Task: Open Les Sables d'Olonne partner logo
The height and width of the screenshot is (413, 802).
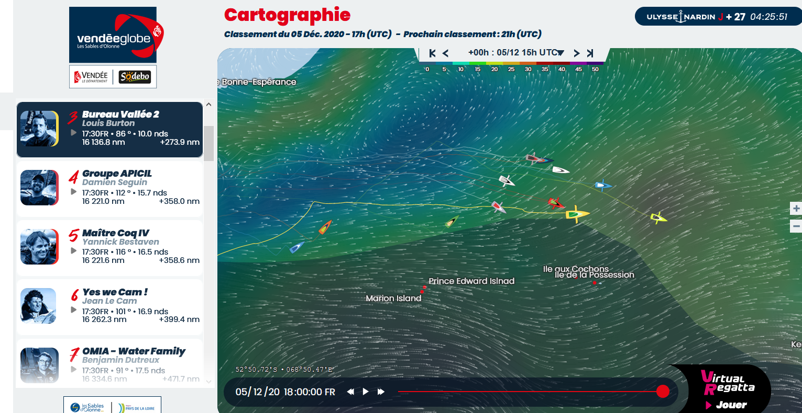Action: pyautogui.click(x=87, y=407)
